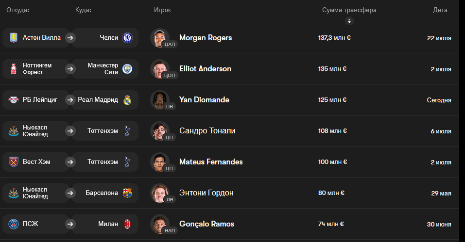
Task: Click the Aston Villa club crest
Action: (14, 38)
